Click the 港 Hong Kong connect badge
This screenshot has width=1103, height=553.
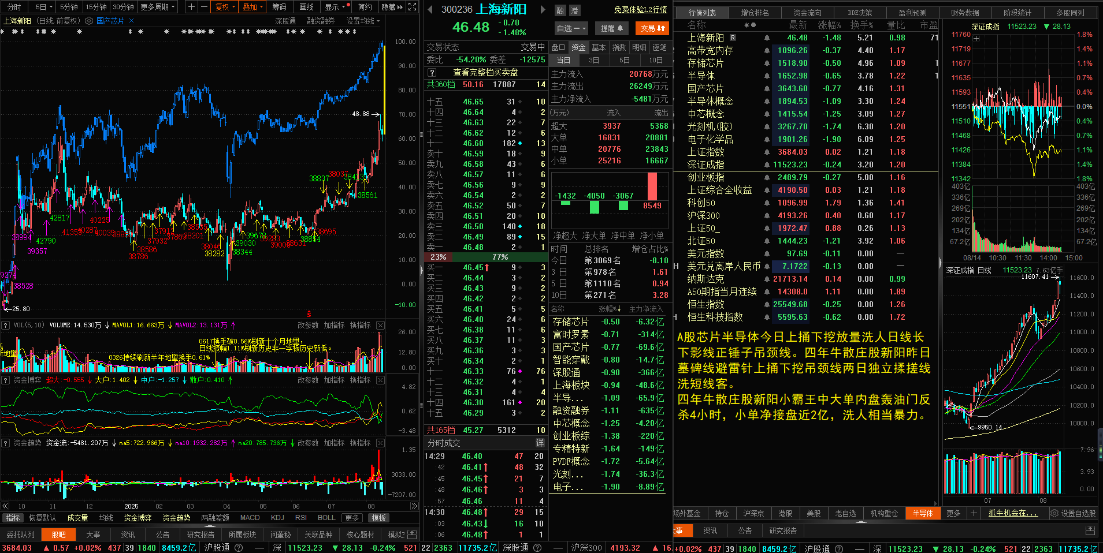(574, 10)
